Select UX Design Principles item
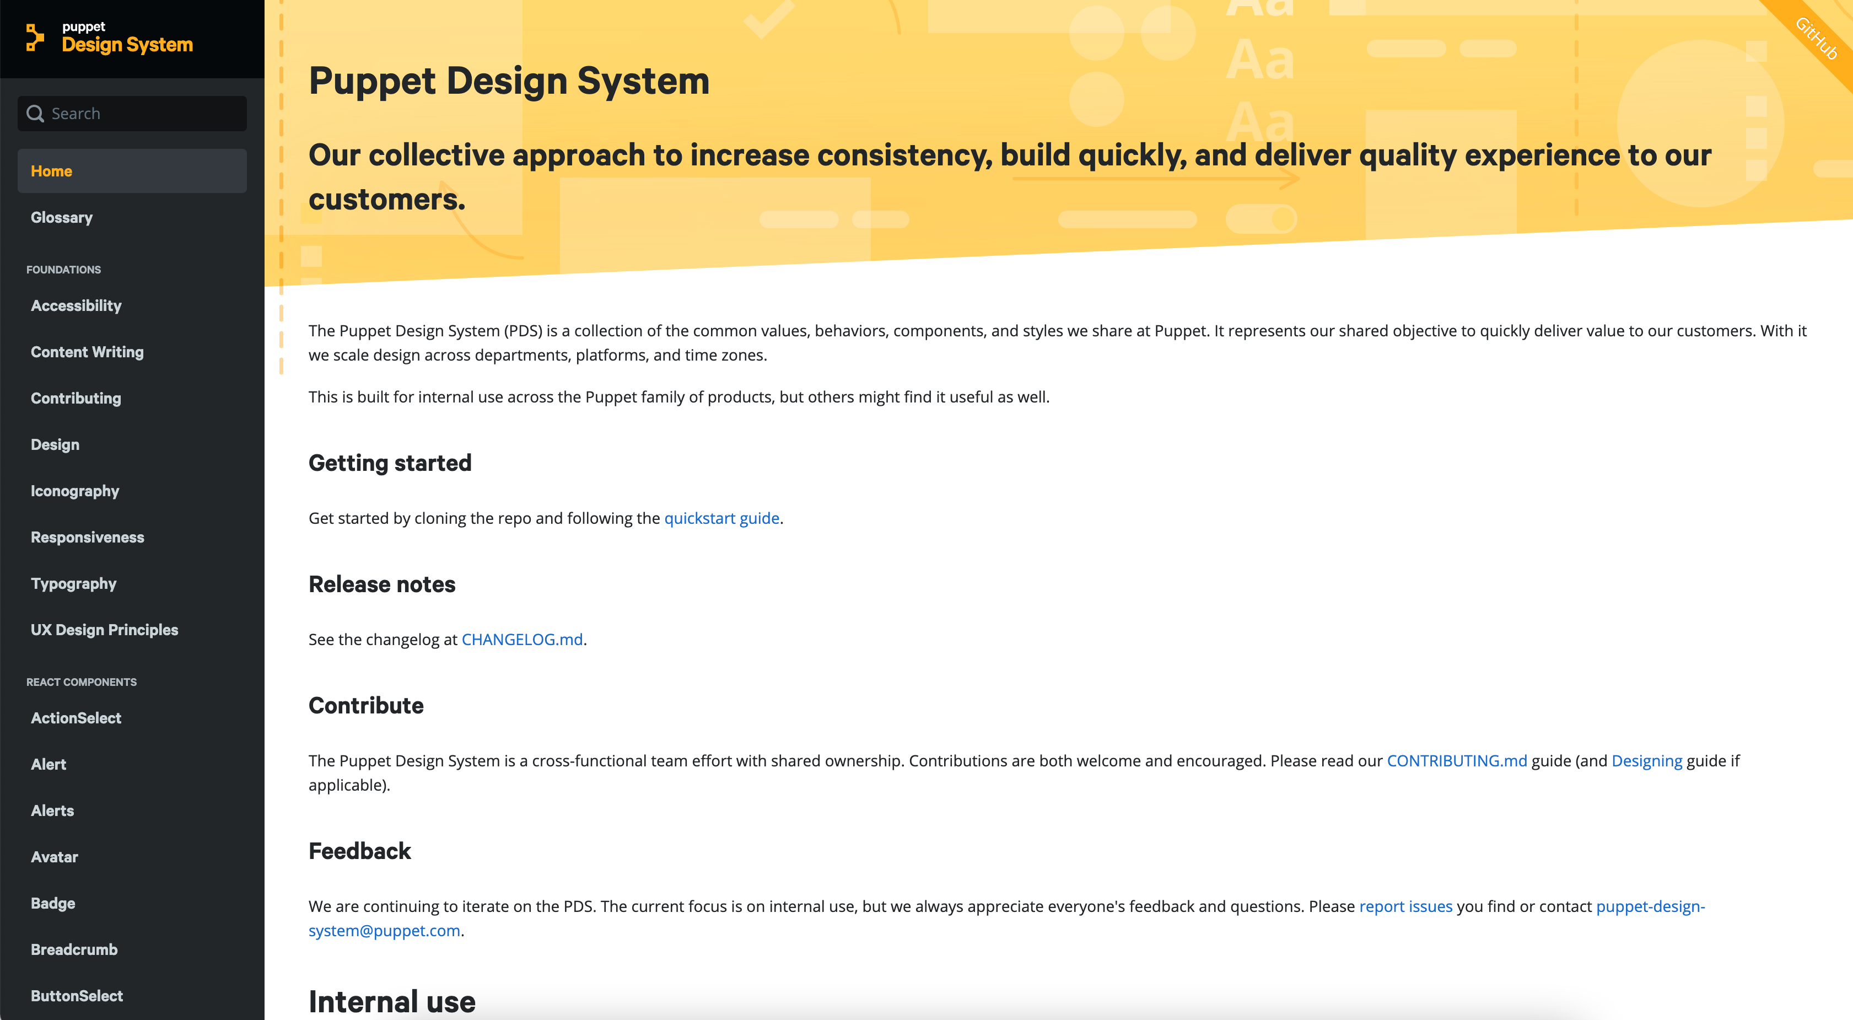1853x1020 pixels. pos(104,630)
